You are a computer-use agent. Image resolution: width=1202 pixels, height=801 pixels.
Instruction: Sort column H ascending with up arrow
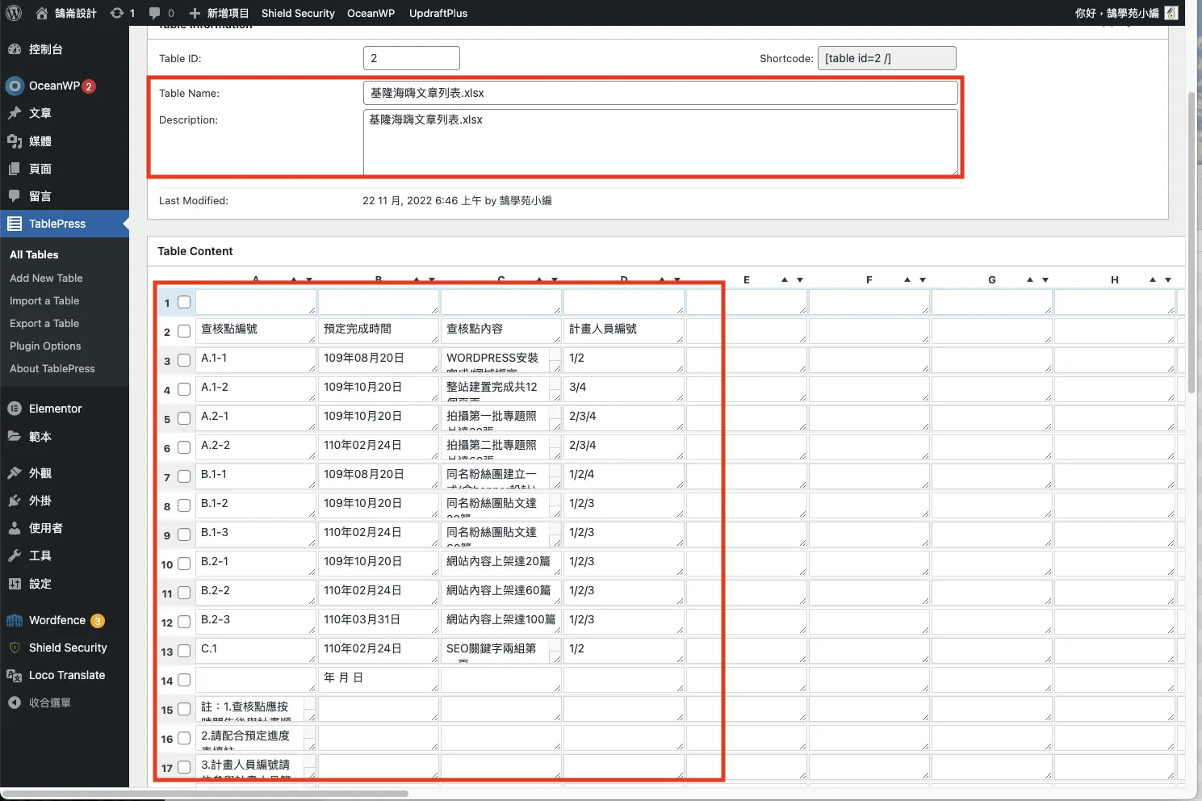1153,279
